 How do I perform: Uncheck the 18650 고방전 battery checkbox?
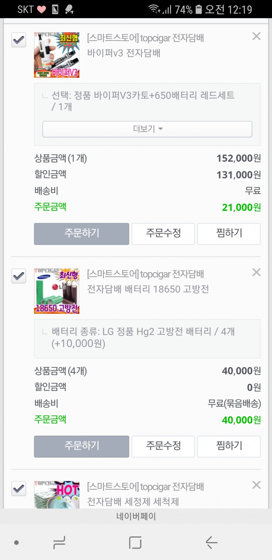point(19,276)
